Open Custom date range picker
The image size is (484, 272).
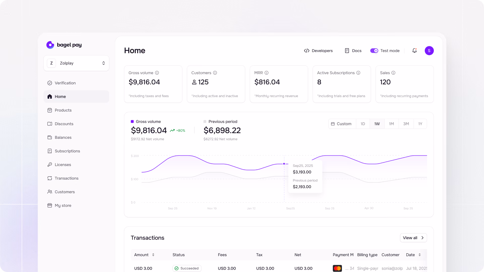pos(342,124)
